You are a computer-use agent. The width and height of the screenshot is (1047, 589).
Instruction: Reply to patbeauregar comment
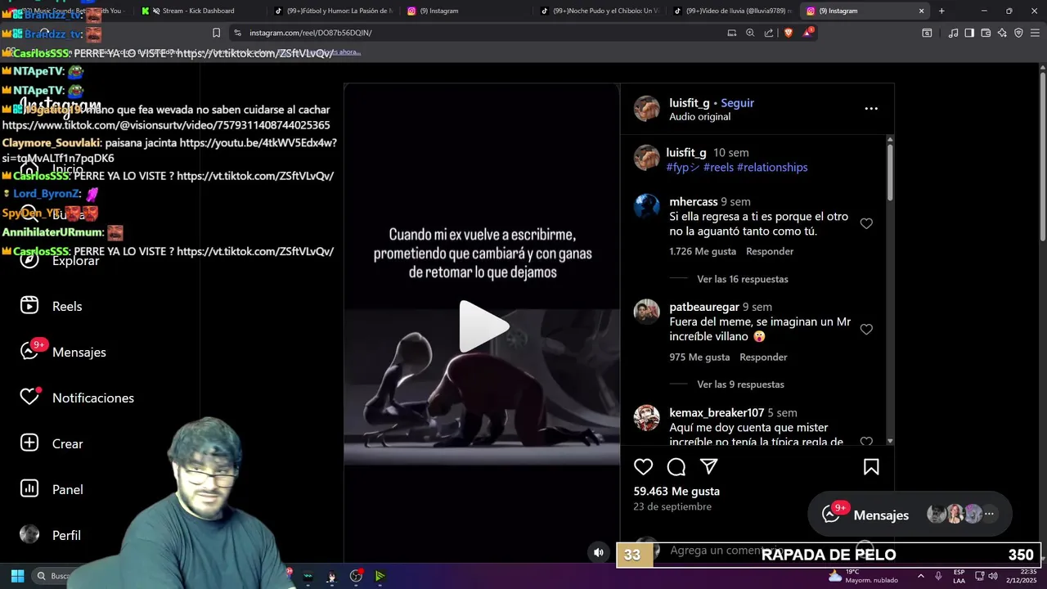tap(763, 357)
